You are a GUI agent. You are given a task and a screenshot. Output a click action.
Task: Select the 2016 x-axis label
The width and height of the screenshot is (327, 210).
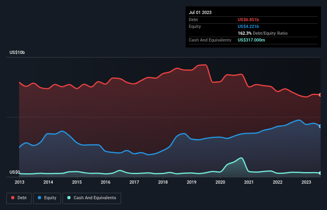106,182
